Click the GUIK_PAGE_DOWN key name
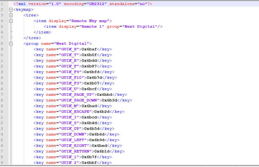The height and width of the screenshot is (167, 259). pyautogui.click(x=80, y=101)
